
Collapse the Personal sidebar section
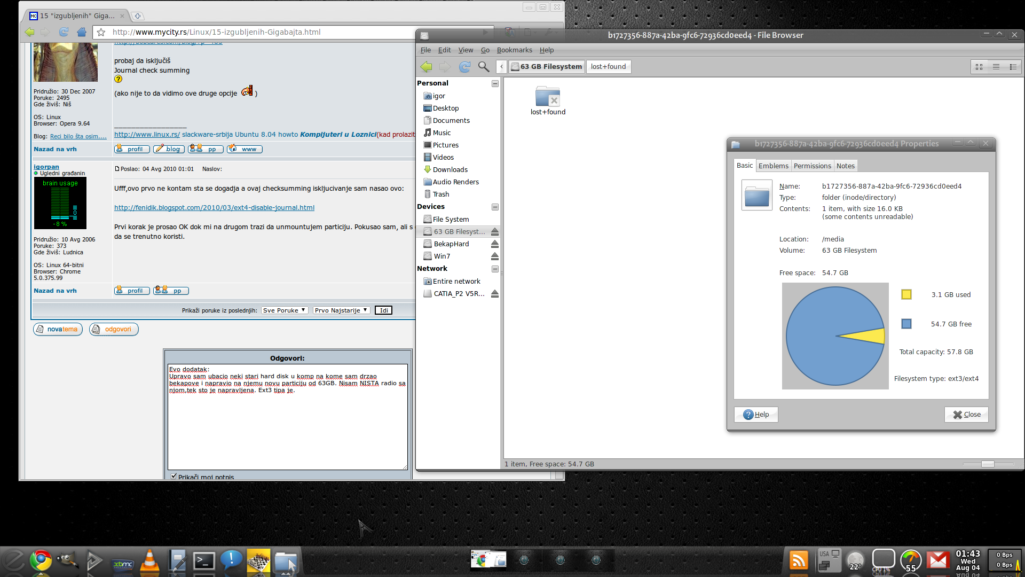[x=495, y=83]
